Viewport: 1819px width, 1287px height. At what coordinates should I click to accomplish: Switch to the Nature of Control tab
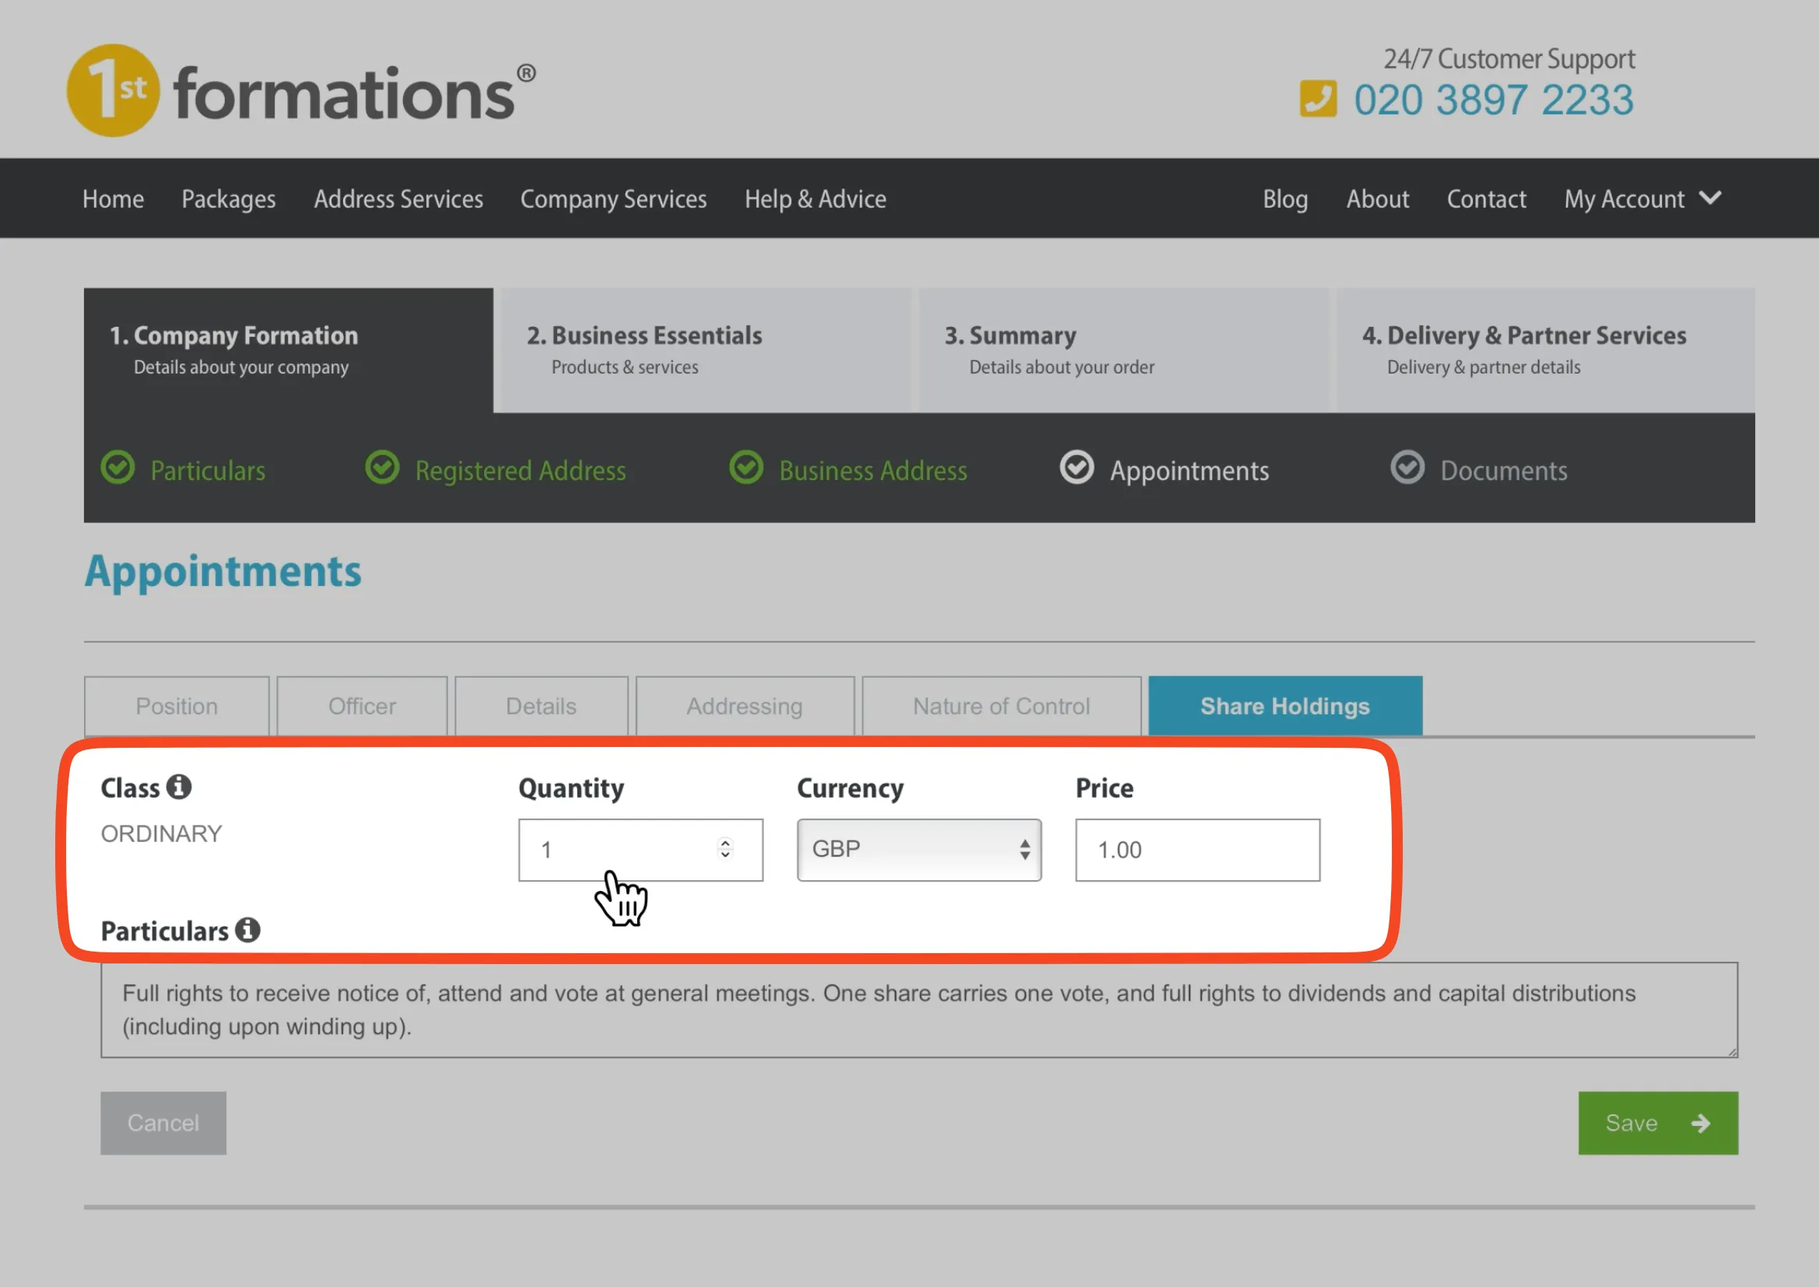tap(1001, 706)
